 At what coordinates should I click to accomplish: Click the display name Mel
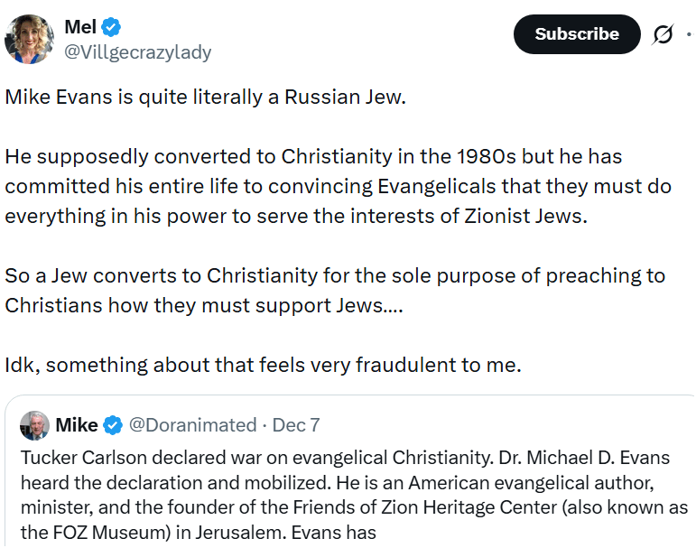coord(80,27)
